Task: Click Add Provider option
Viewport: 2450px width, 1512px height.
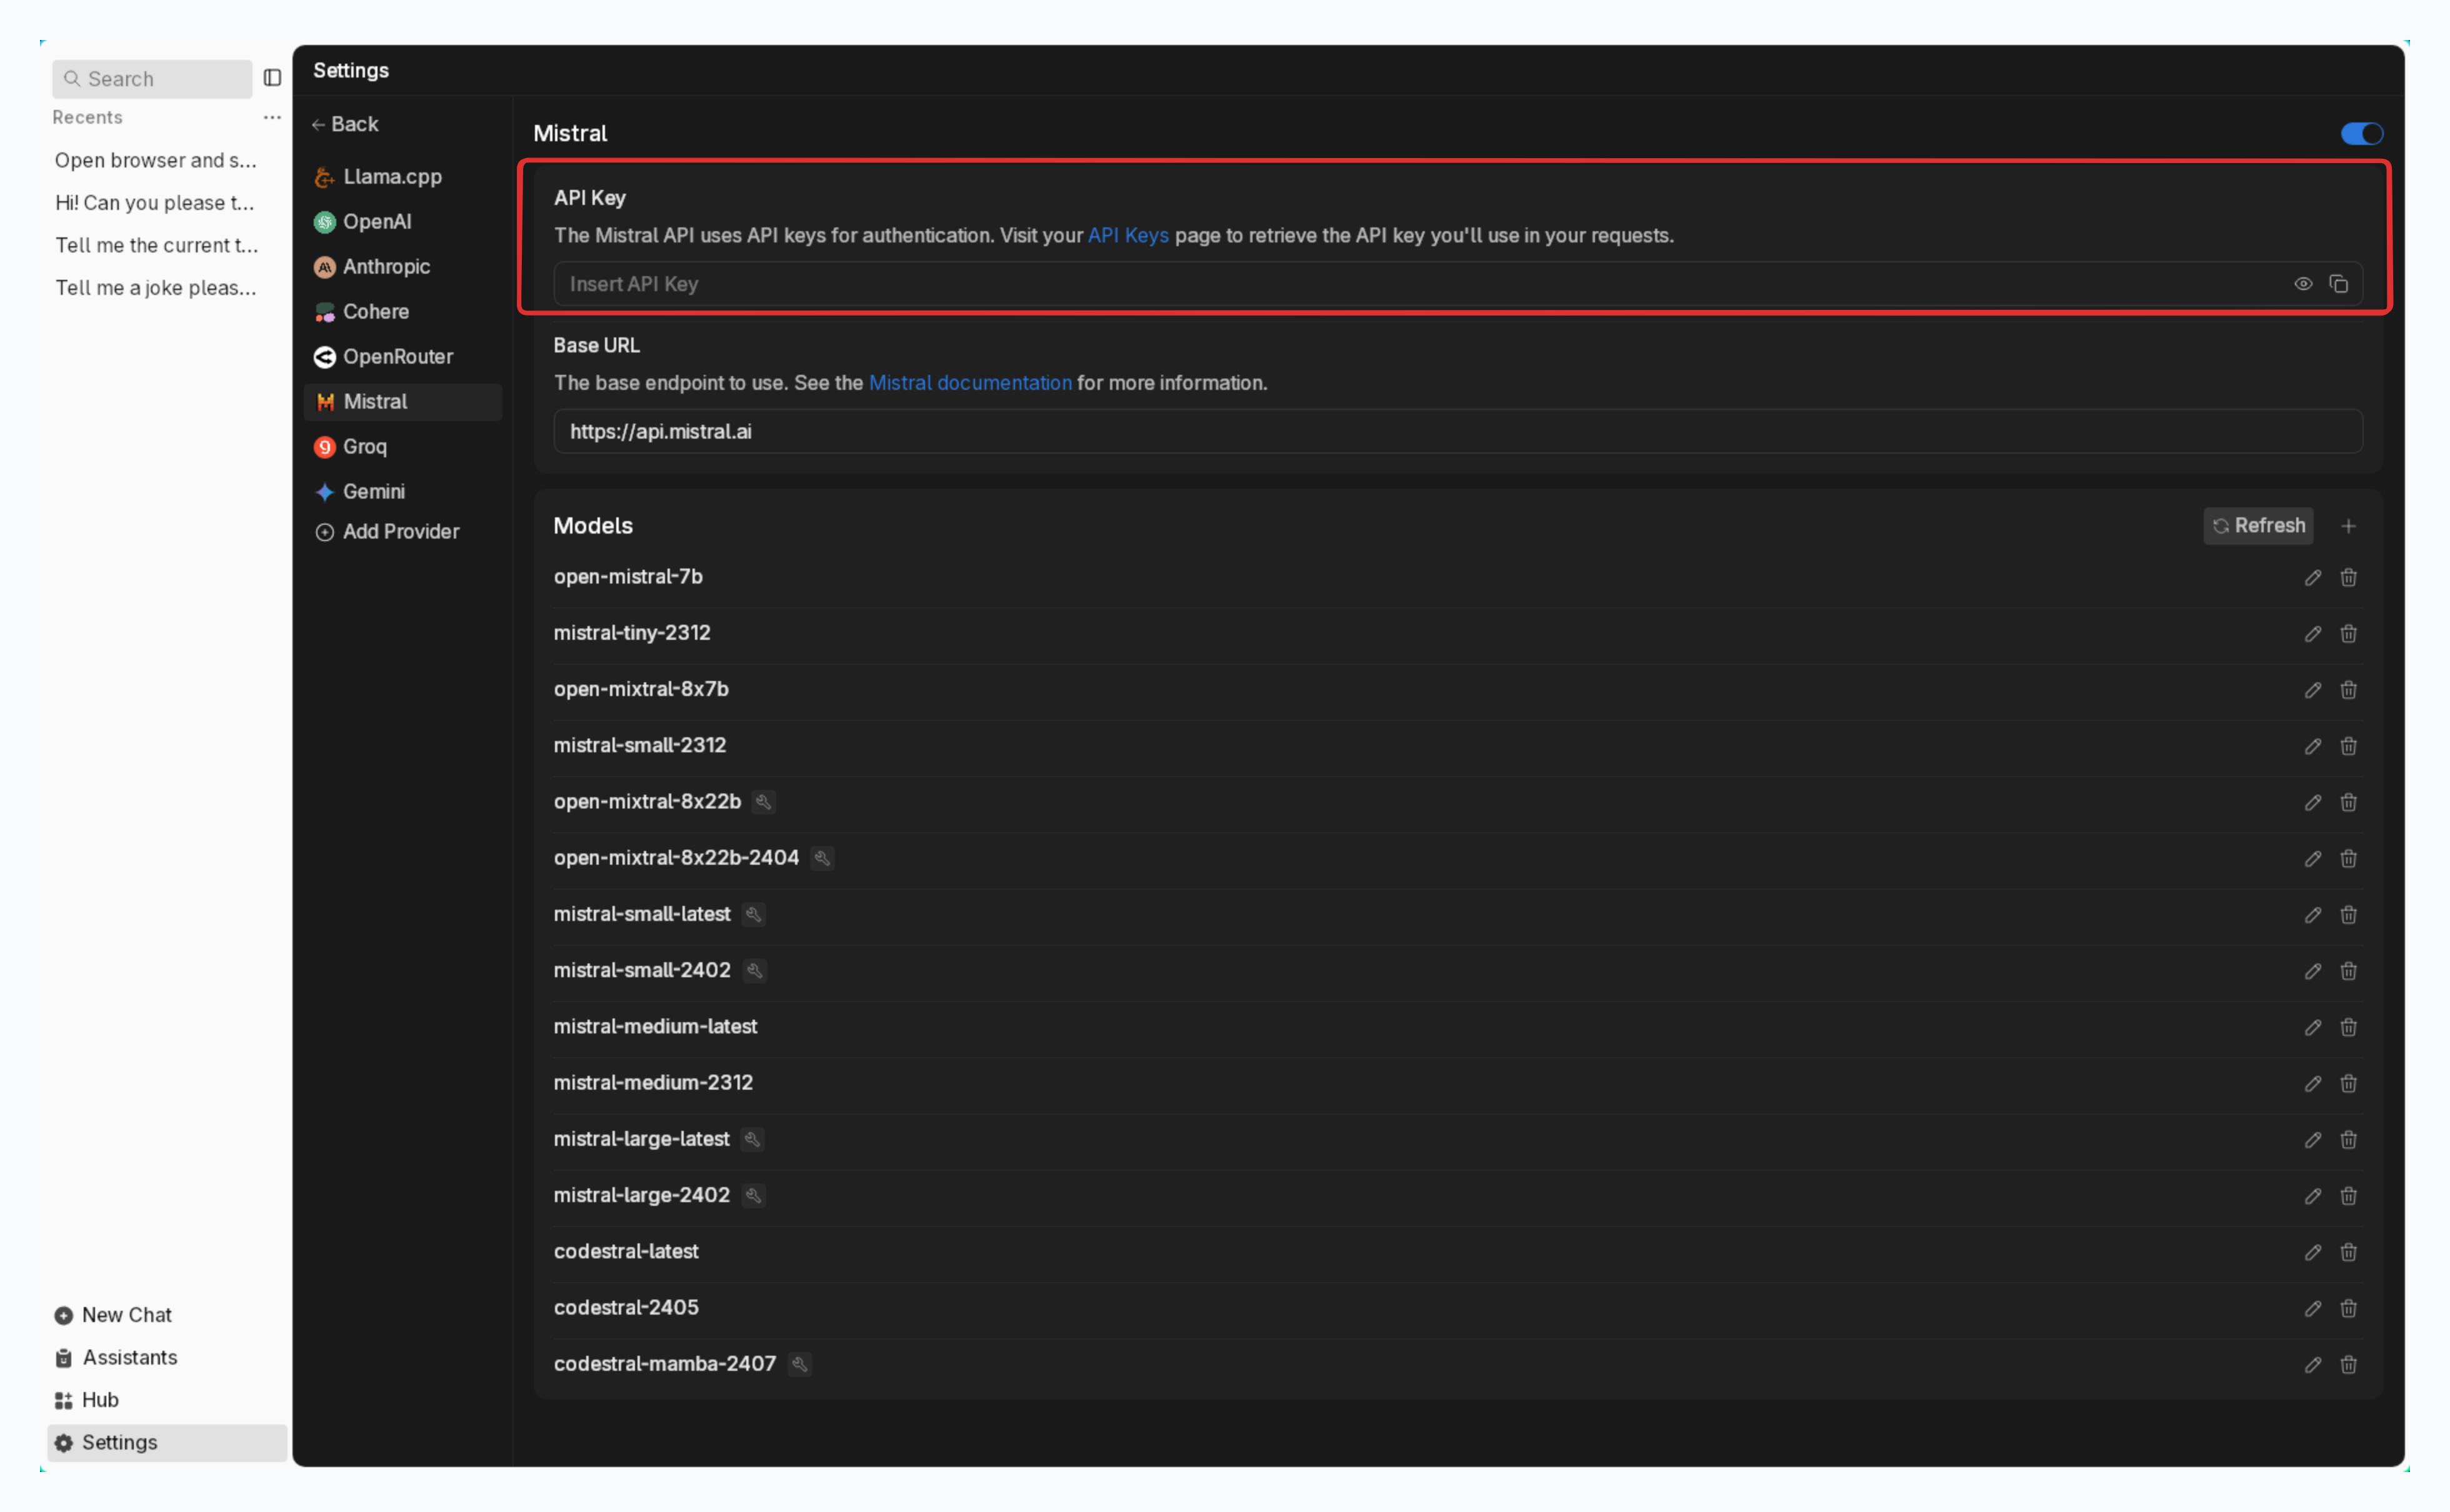Action: pos(400,532)
